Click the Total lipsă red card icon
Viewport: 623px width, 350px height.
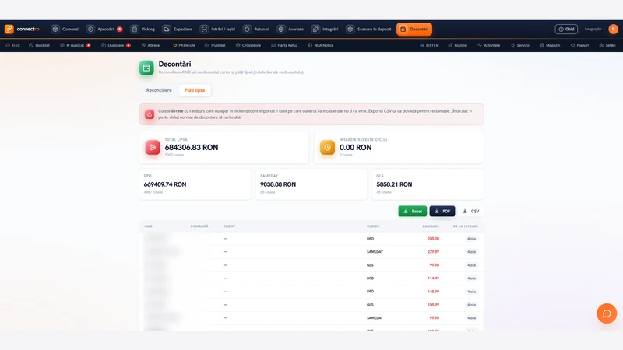(x=153, y=148)
